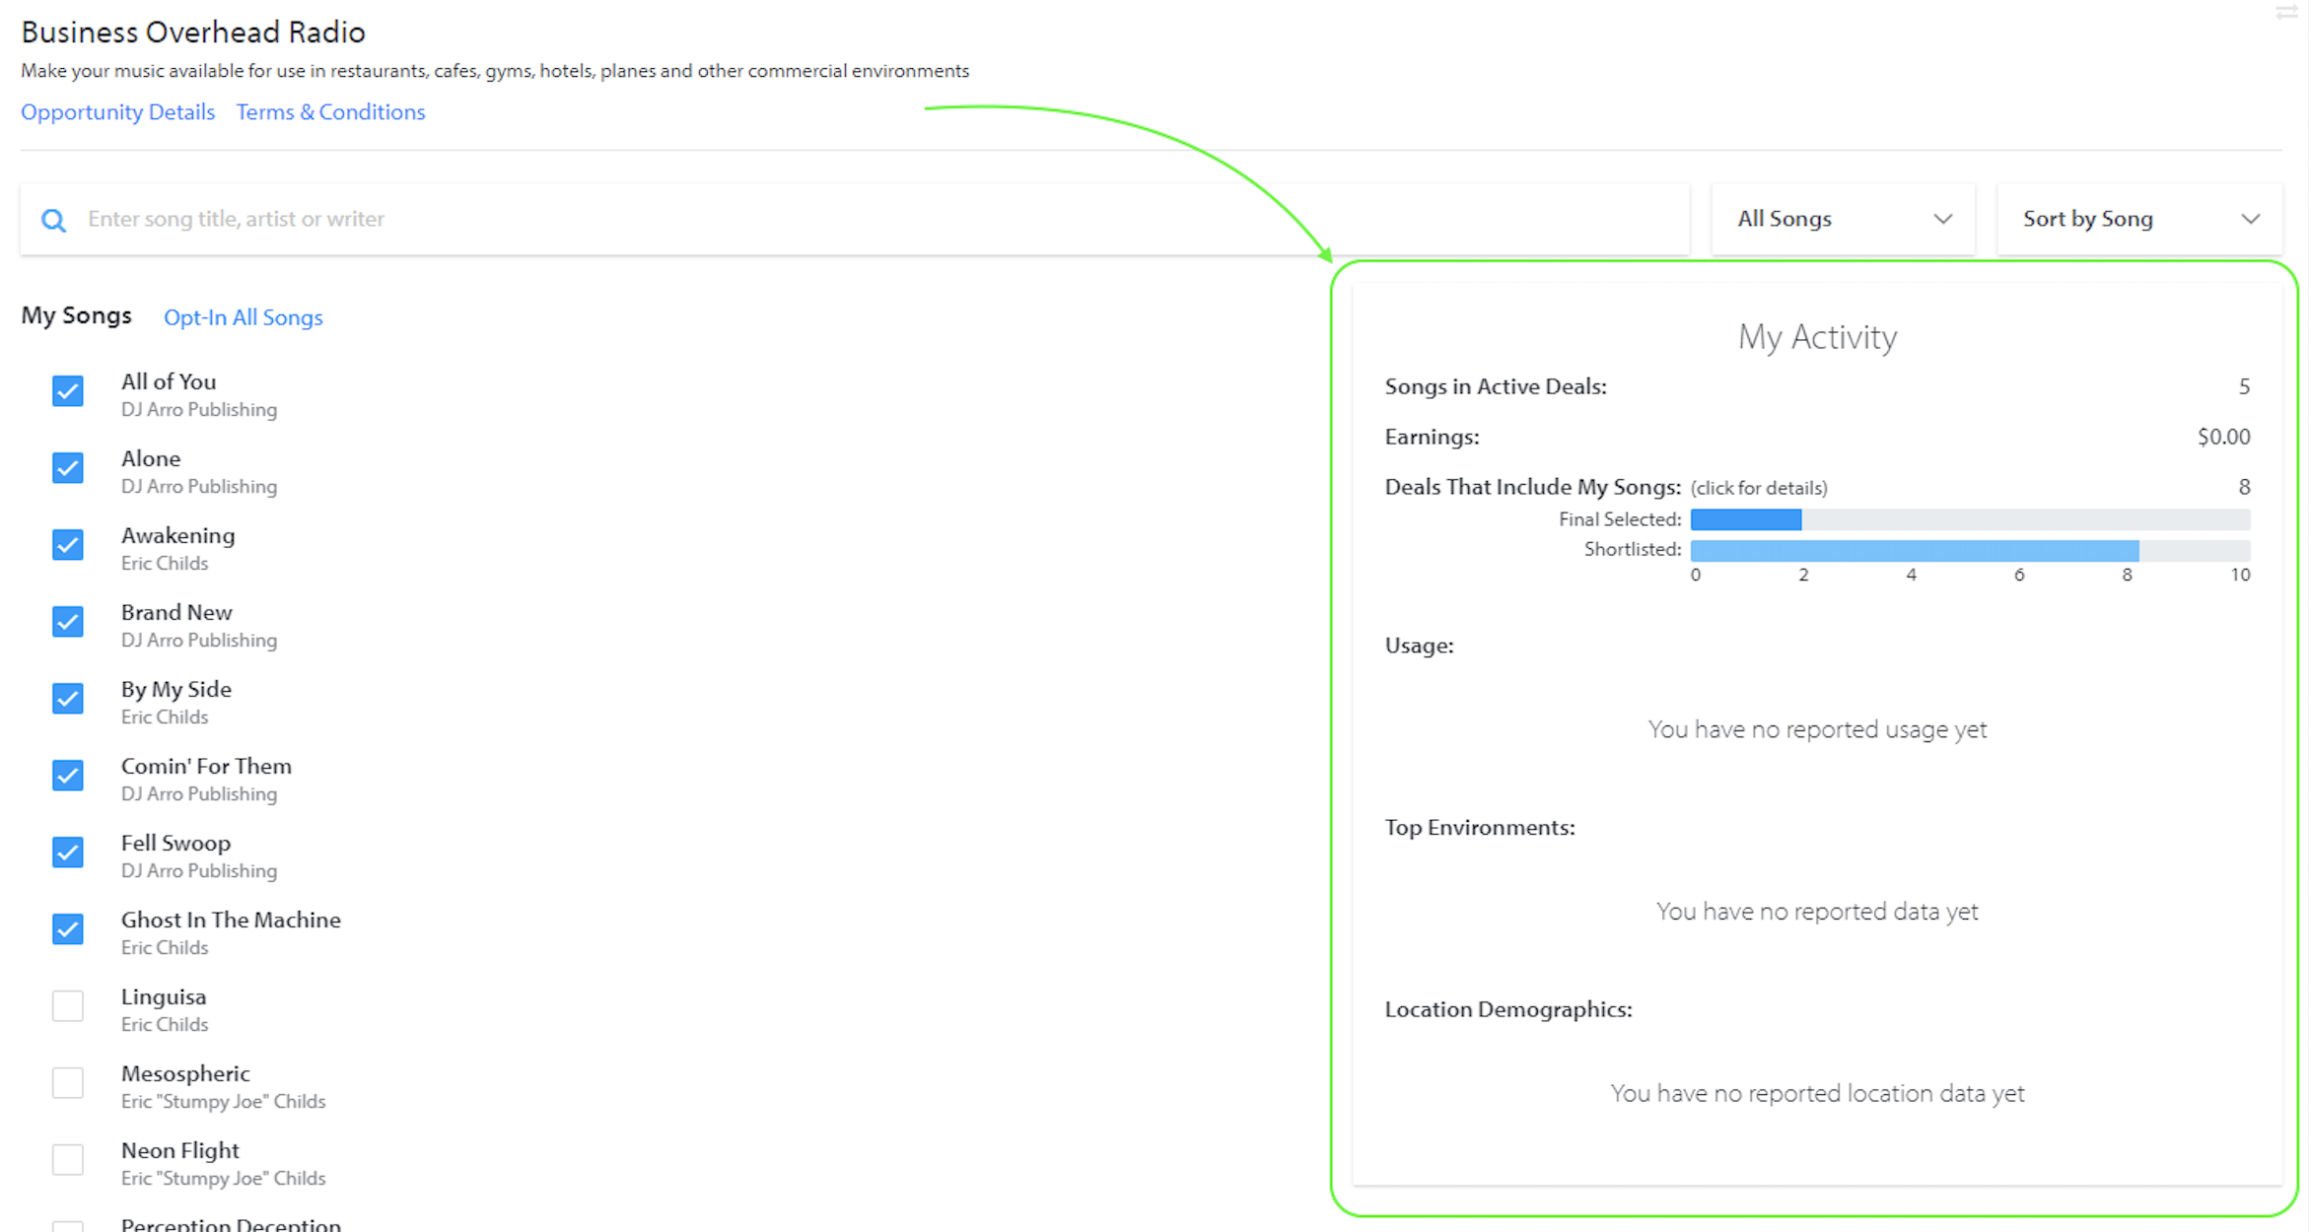Open the All Songs filter dropdown
The height and width of the screenshot is (1232, 2309).
1843,219
